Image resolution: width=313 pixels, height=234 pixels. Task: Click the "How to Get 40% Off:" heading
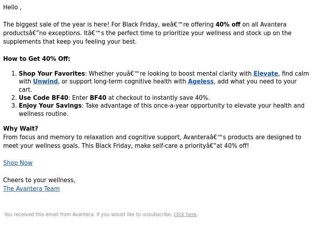pos(36,59)
